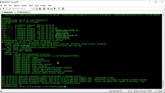165x93 pixels.
Task: Open Find with the binoculars icon
Action: point(40,9)
